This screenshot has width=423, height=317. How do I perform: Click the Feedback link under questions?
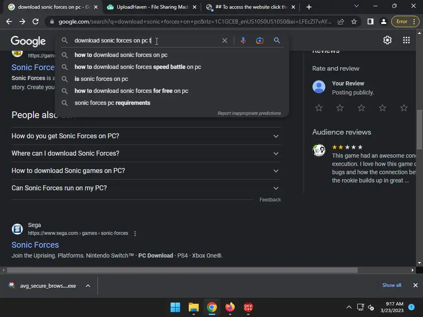coord(270,200)
